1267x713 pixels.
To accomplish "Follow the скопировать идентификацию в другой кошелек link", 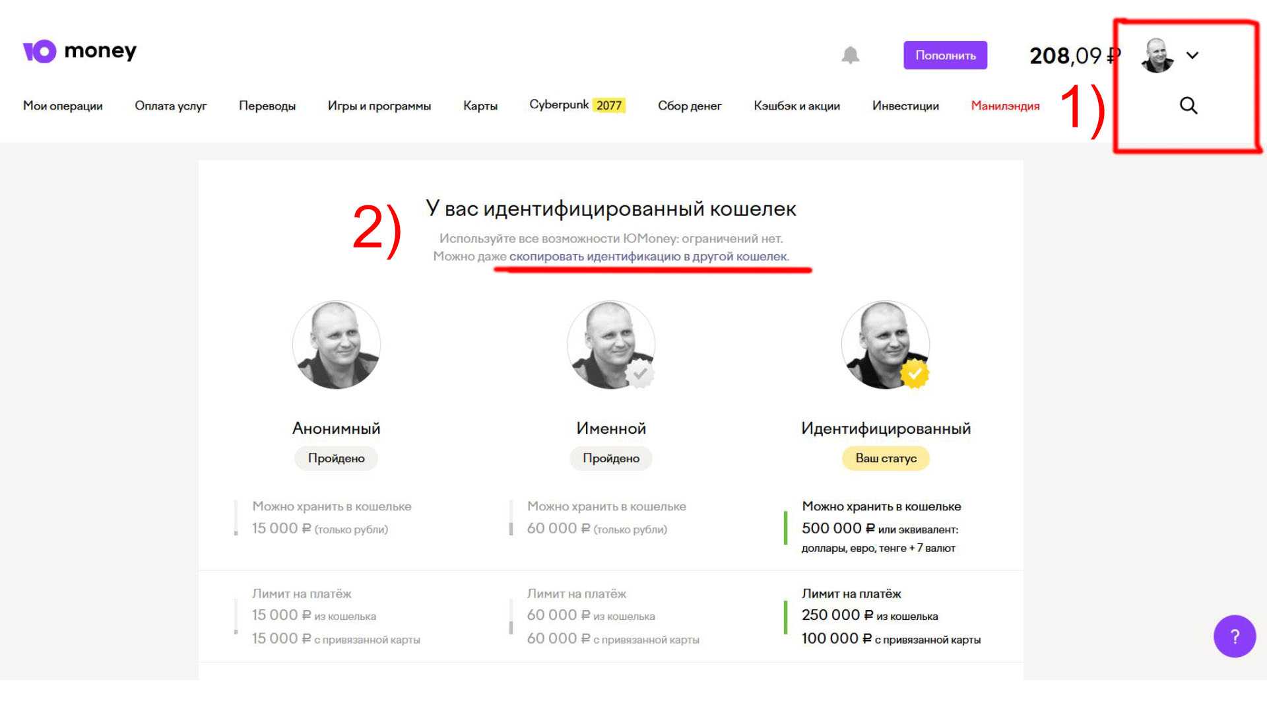I will pyautogui.click(x=648, y=256).
